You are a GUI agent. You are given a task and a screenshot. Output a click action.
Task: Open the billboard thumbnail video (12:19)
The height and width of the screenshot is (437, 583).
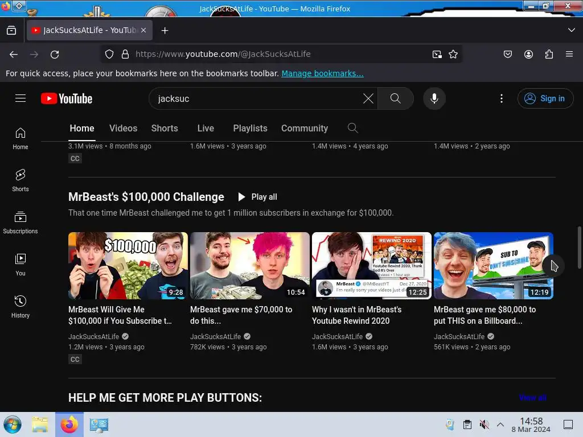[494, 266]
